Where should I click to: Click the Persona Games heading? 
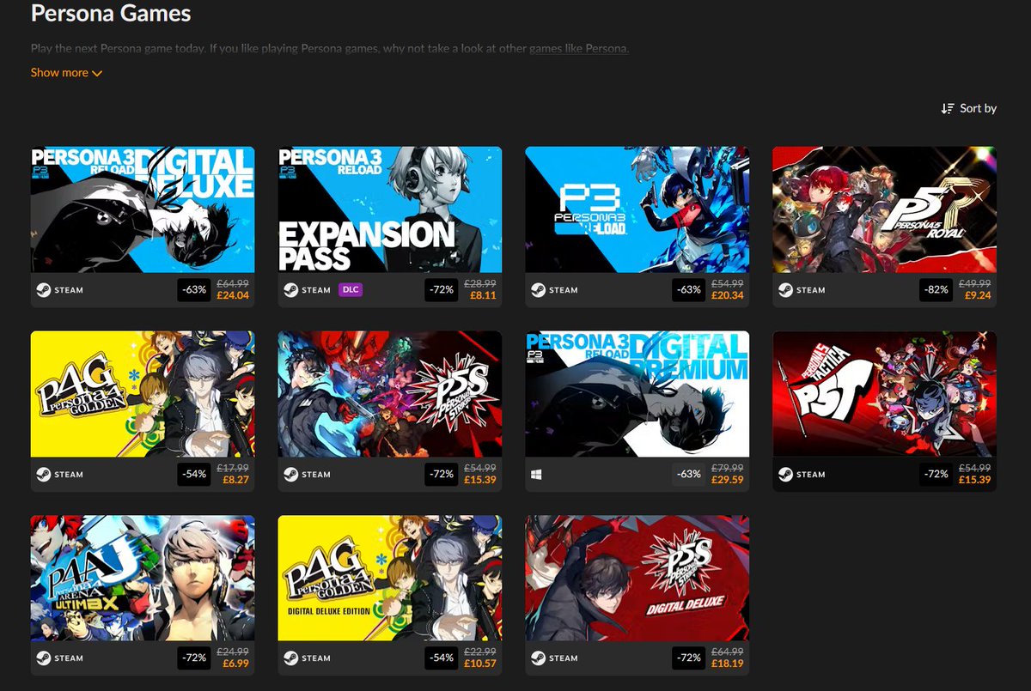point(111,14)
